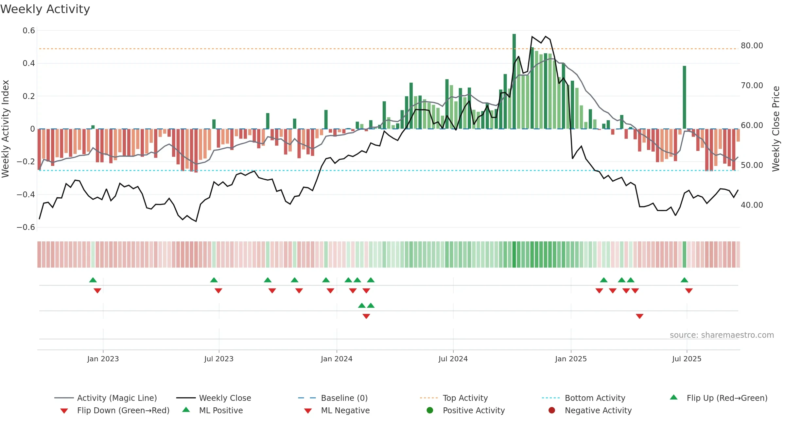Toggle the Activity (Magic Line) legend entry
785x441 pixels.
106,398
